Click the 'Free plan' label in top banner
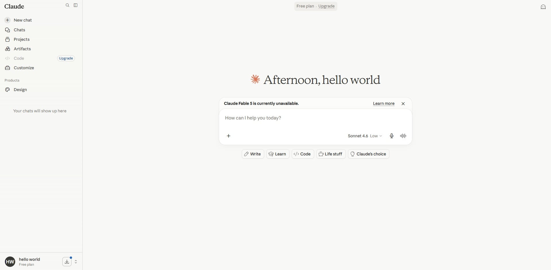Viewport: 551px width, 270px height. pyautogui.click(x=305, y=6)
